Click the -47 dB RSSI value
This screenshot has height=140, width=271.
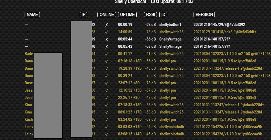click(x=151, y=98)
